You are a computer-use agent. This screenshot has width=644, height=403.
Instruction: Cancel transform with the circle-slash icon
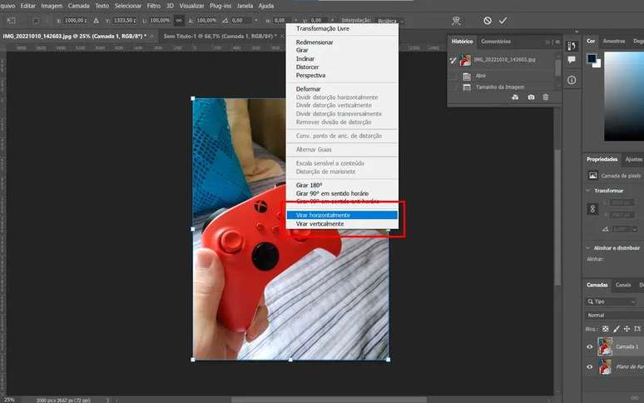tap(487, 21)
